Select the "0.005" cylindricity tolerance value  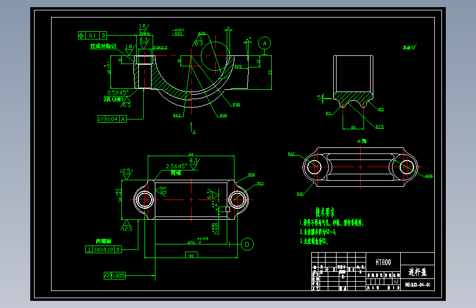coord(118,276)
